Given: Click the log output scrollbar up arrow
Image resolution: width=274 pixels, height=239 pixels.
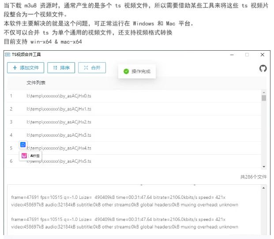Looking at the screenshot, I should click(x=264, y=188).
